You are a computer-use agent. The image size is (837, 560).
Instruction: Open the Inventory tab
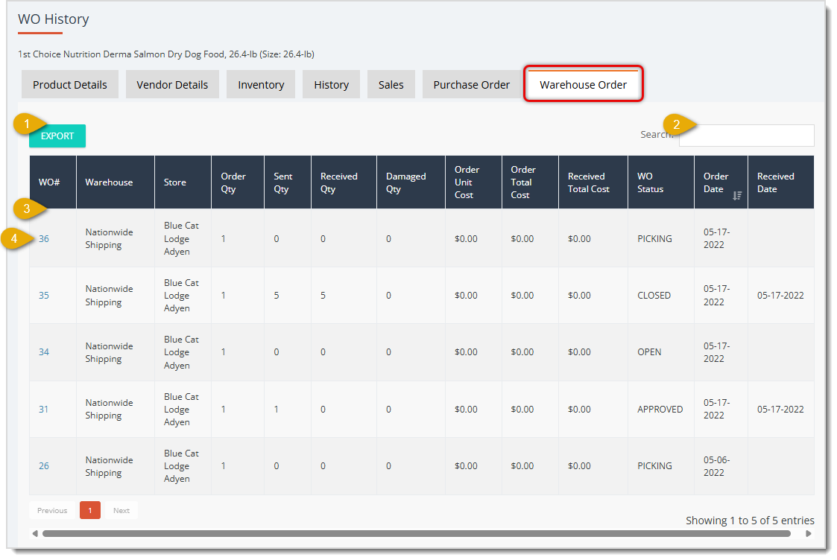pyautogui.click(x=261, y=85)
